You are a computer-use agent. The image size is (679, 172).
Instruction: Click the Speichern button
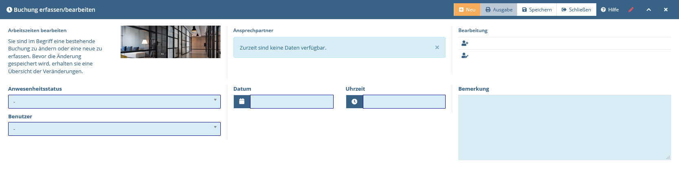coord(537,10)
